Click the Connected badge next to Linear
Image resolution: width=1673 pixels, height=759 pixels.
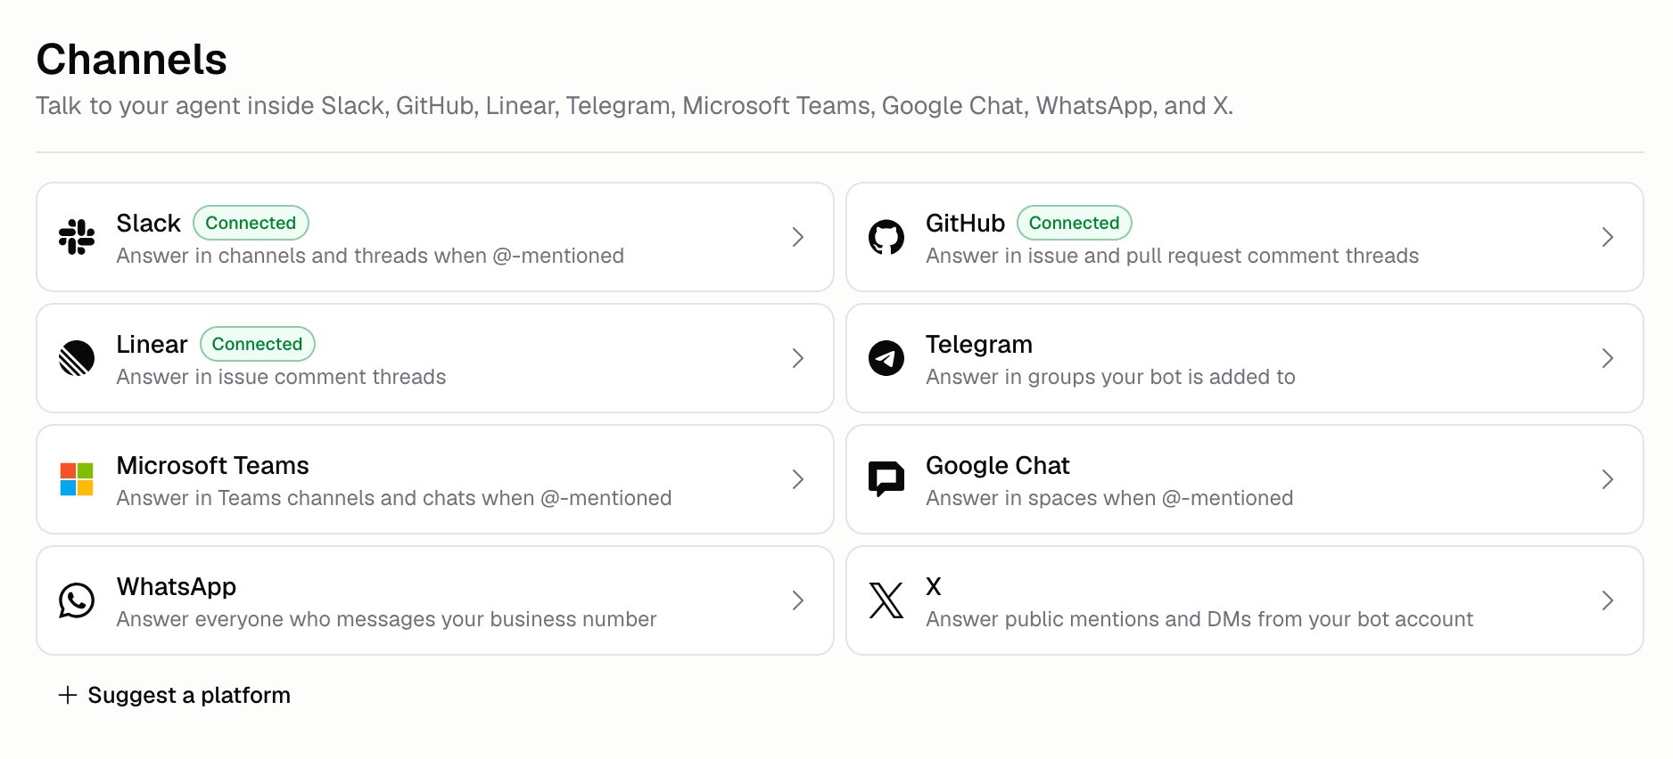coord(258,344)
